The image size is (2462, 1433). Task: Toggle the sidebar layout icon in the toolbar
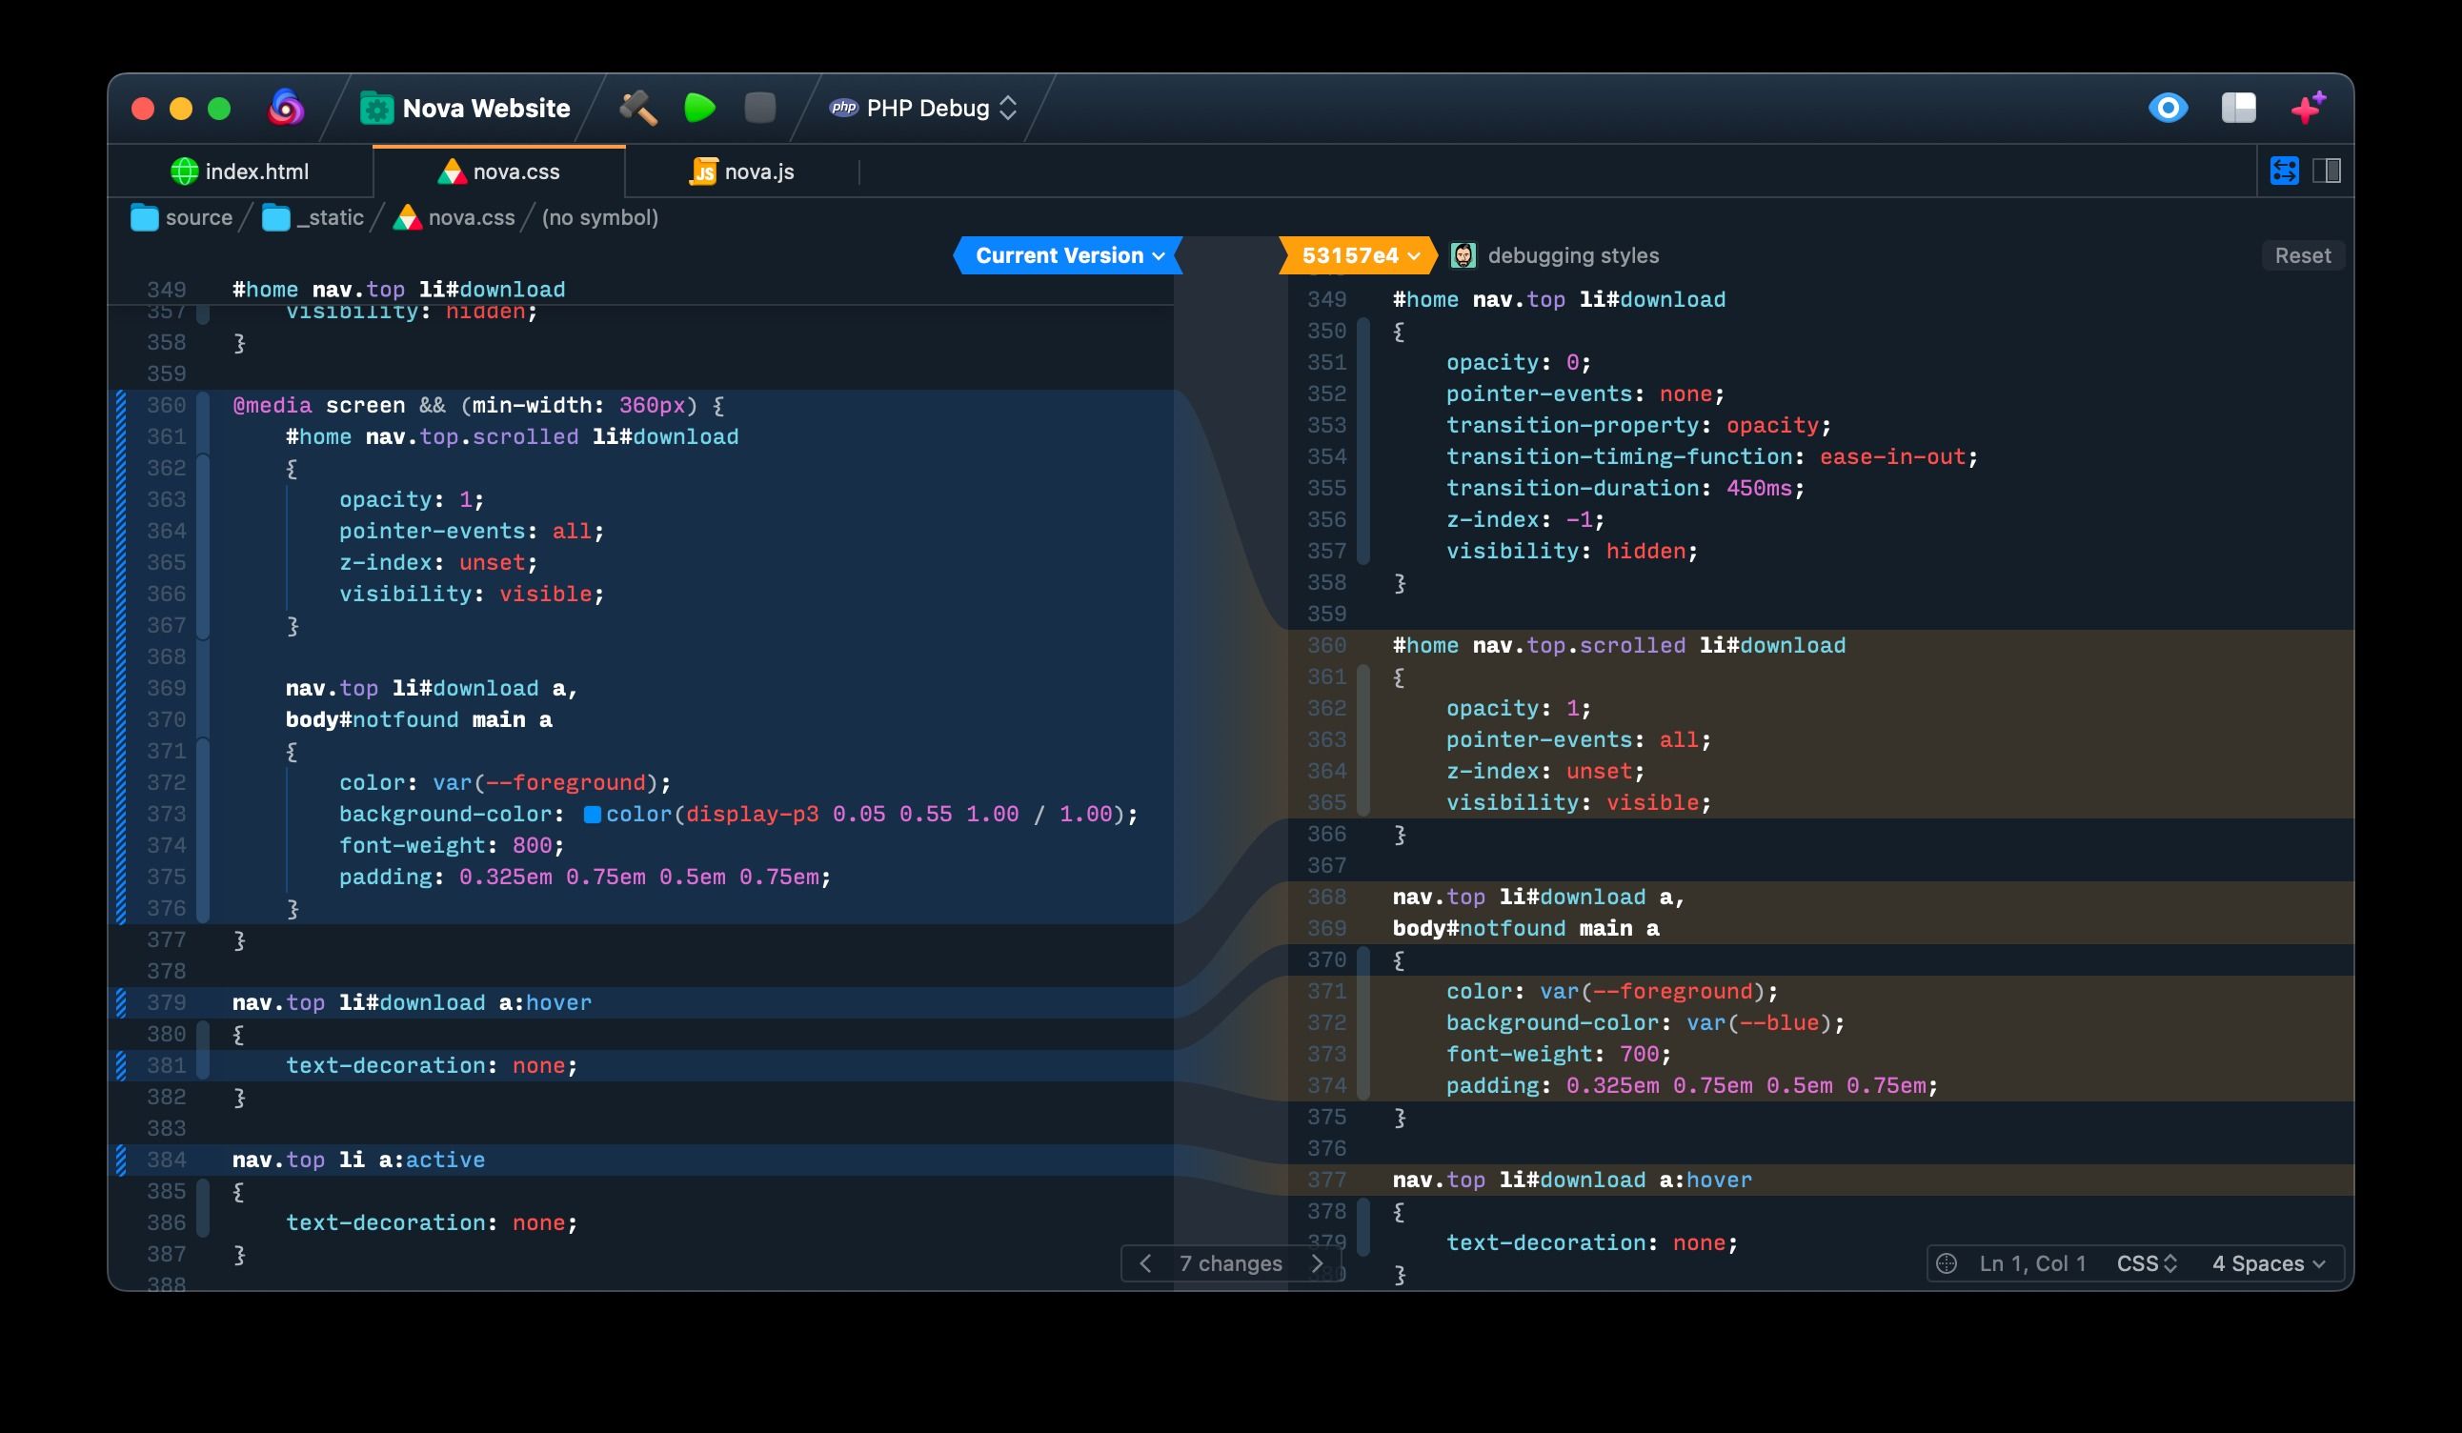[x=2238, y=108]
